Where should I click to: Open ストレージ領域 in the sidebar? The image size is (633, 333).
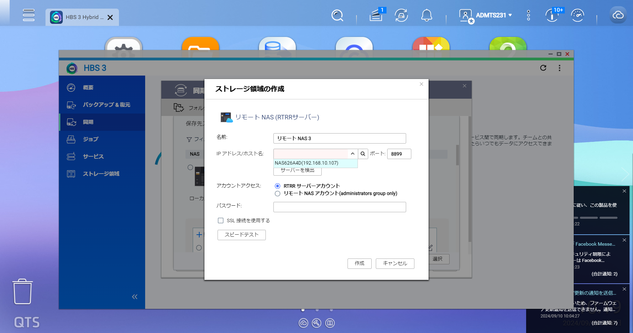(102, 174)
